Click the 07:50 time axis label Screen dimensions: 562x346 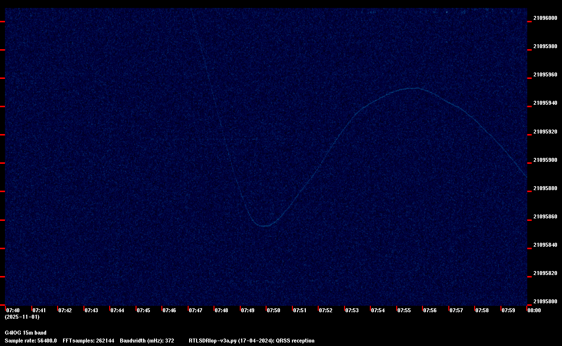click(274, 310)
